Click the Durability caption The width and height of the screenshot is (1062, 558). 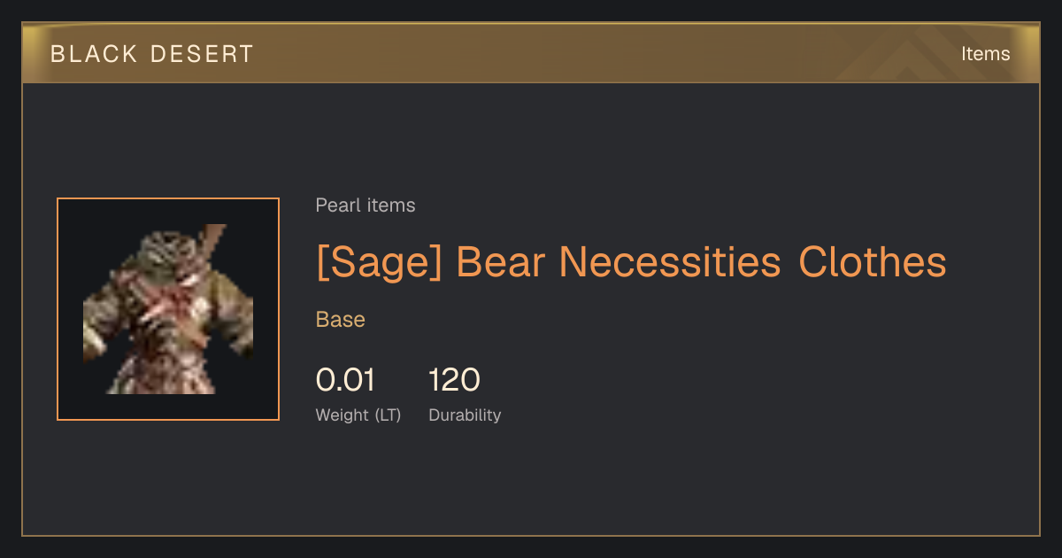point(465,415)
